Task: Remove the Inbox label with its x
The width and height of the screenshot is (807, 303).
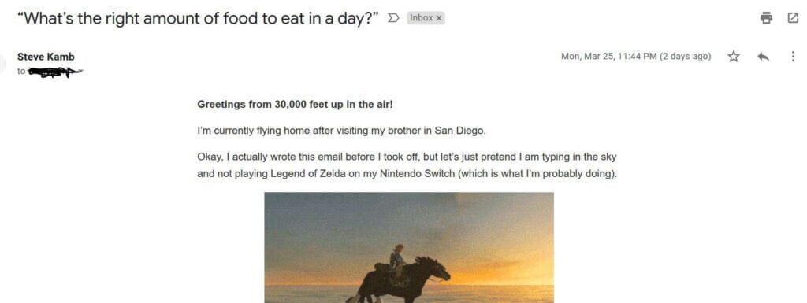Action: (439, 18)
